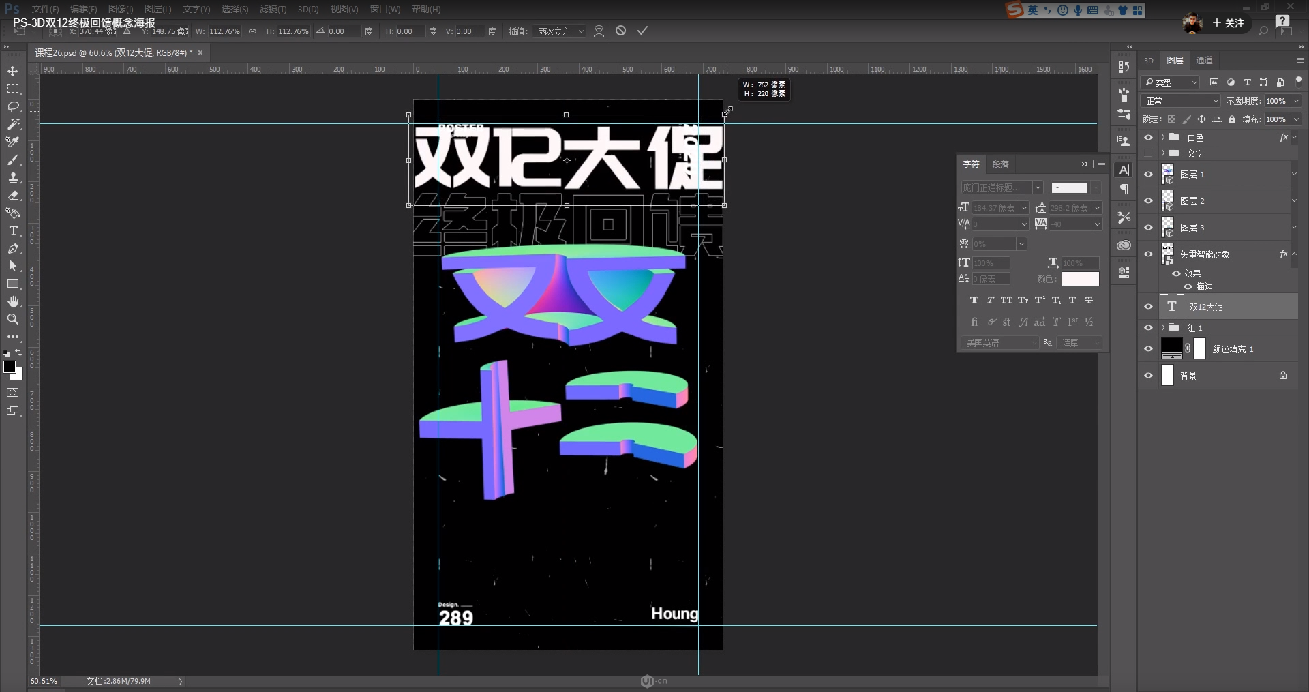Cancel the transform
1309x692 pixels.
pos(620,31)
